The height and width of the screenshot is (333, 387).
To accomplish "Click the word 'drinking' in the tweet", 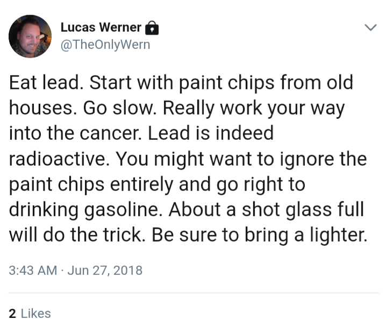I will (44, 210).
